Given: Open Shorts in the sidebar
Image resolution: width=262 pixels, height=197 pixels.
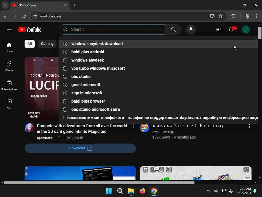Looking at the screenshot, I should coord(9,66).
